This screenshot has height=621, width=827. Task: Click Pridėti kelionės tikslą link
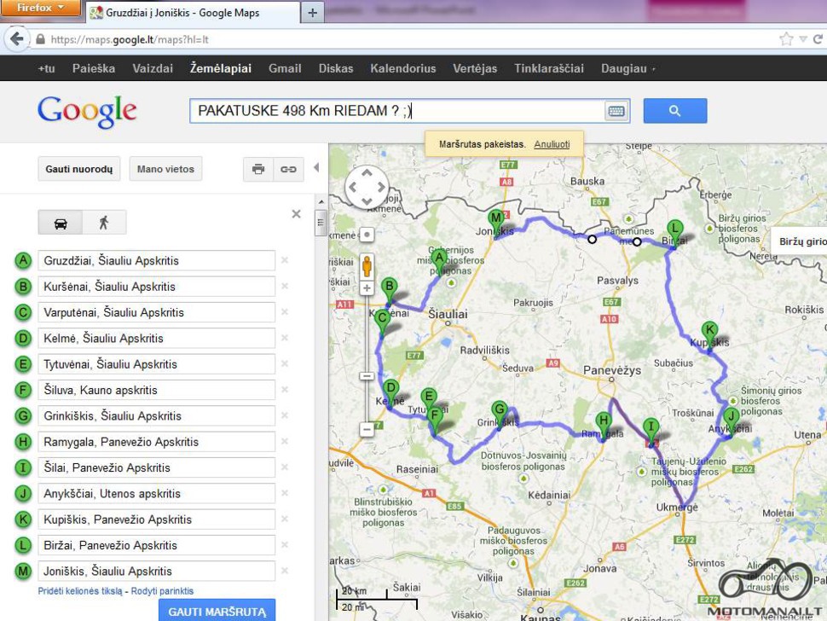[79, 591]
